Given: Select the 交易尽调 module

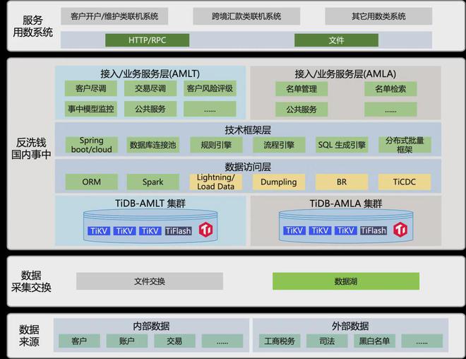Looking at the screenshot, I should pos(150,88).
